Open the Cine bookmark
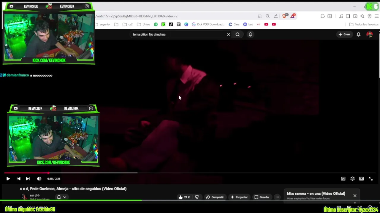 click(x=234, y=25)
